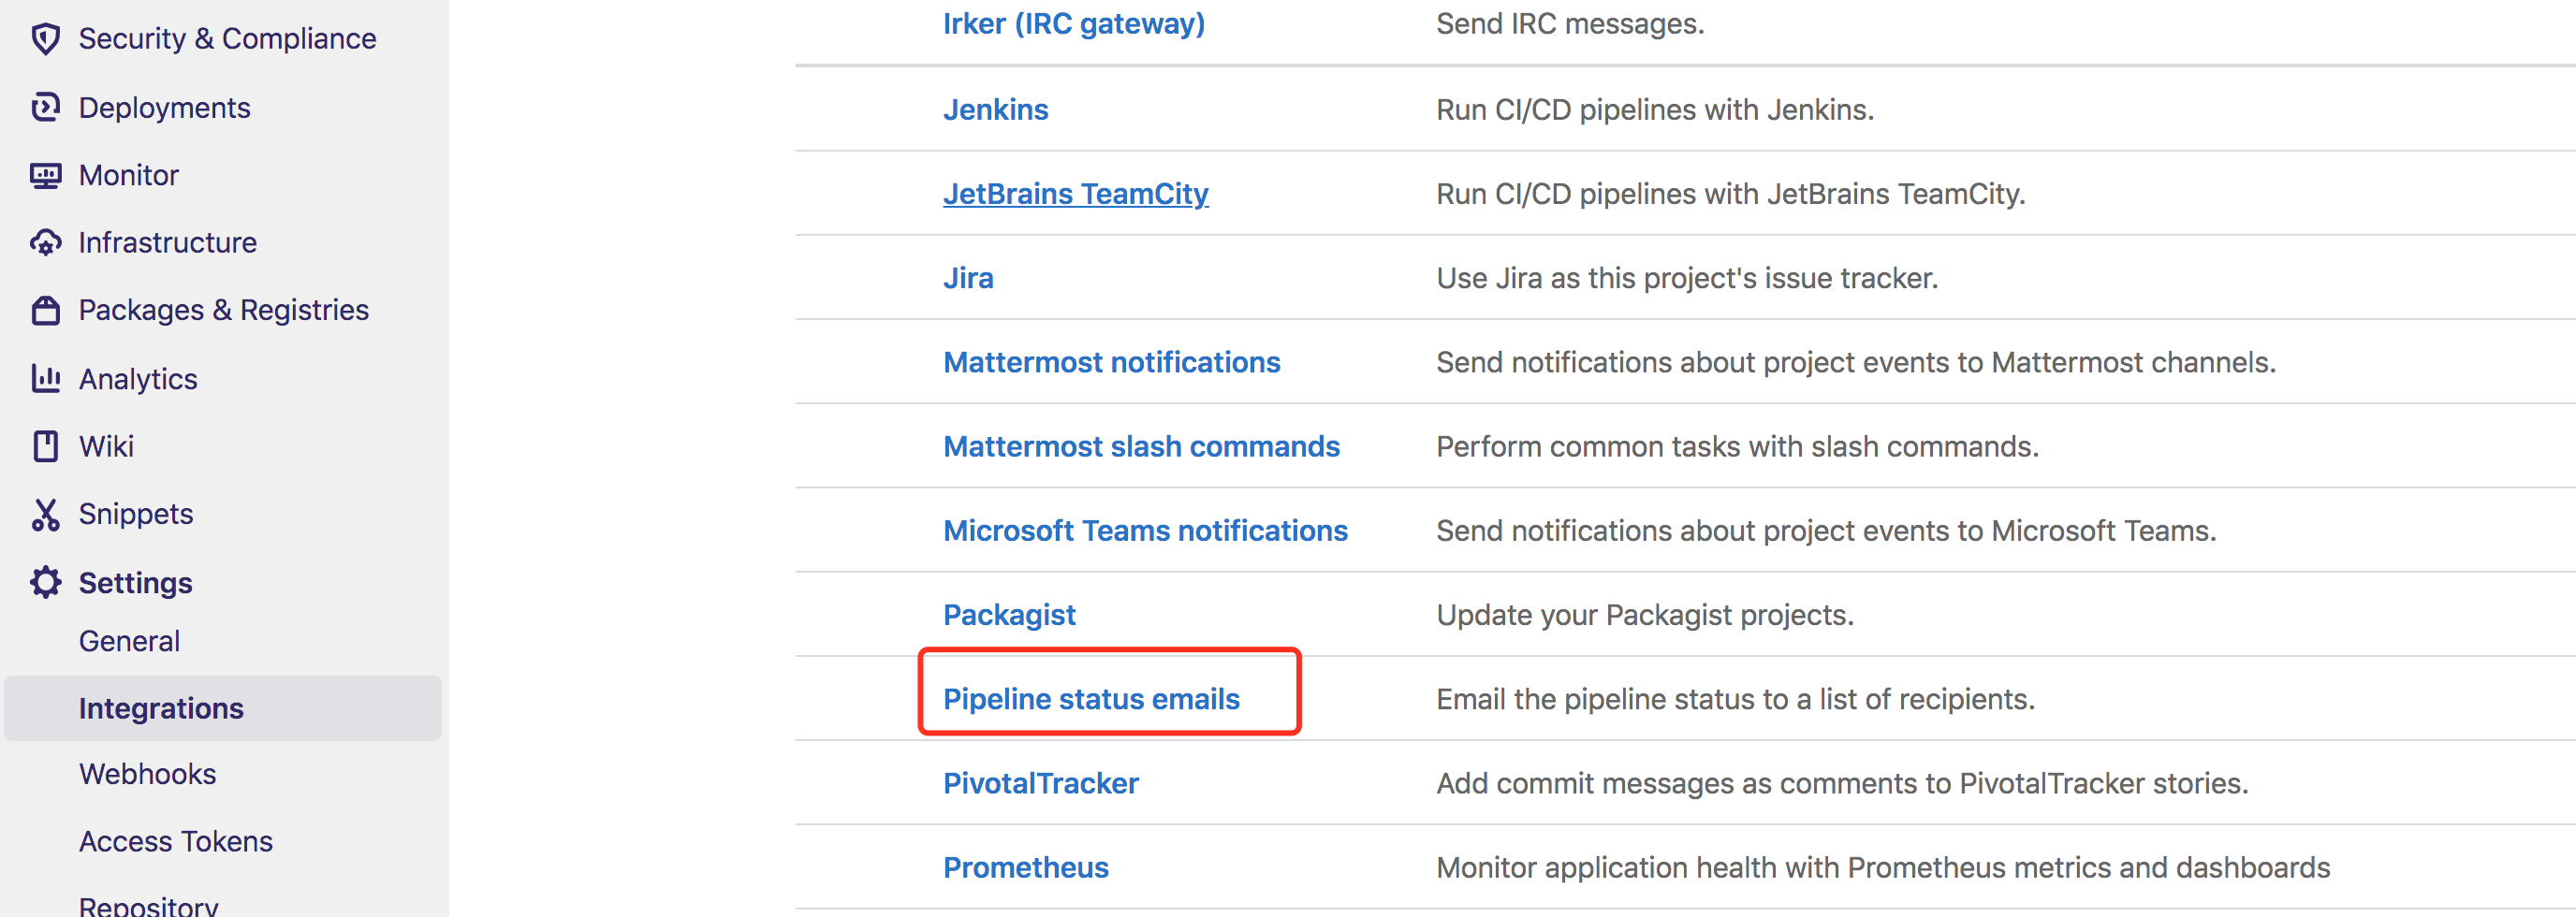Click the Packages & Registries box icon
The width and height of the screenshot is (2576, 917).
[x=45, y=310]
